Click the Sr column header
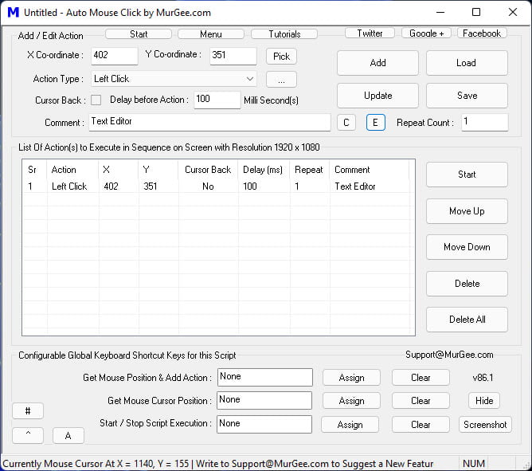This screenshot has height=471, width=532. point(35,170)
